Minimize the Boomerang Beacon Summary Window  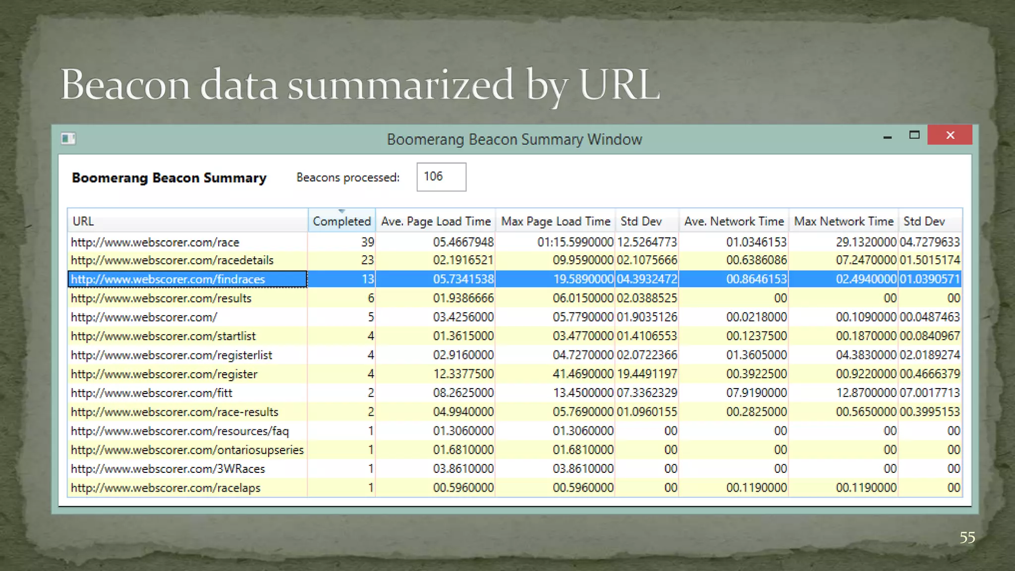(x=887, y=136)
